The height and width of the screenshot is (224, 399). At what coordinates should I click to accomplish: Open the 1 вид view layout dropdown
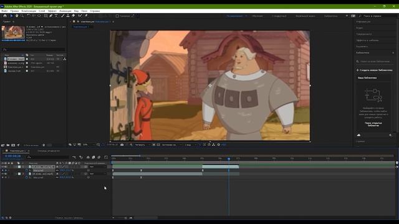(190, 145)
